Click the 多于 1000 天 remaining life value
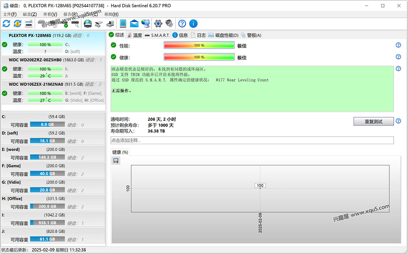 (161, 125)
